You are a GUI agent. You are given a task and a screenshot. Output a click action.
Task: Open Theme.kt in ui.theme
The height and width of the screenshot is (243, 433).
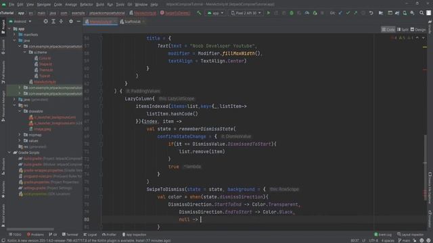[x=44, y=70]
